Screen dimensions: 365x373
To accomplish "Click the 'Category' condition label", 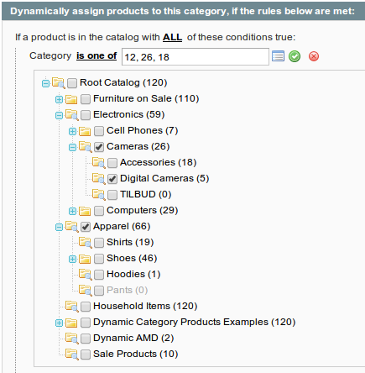I will pyautogui.click(x=50, y=55).
